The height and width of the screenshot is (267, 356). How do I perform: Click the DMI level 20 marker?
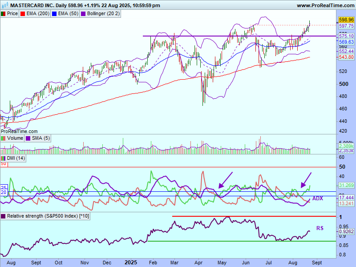[x=4, y=193]
